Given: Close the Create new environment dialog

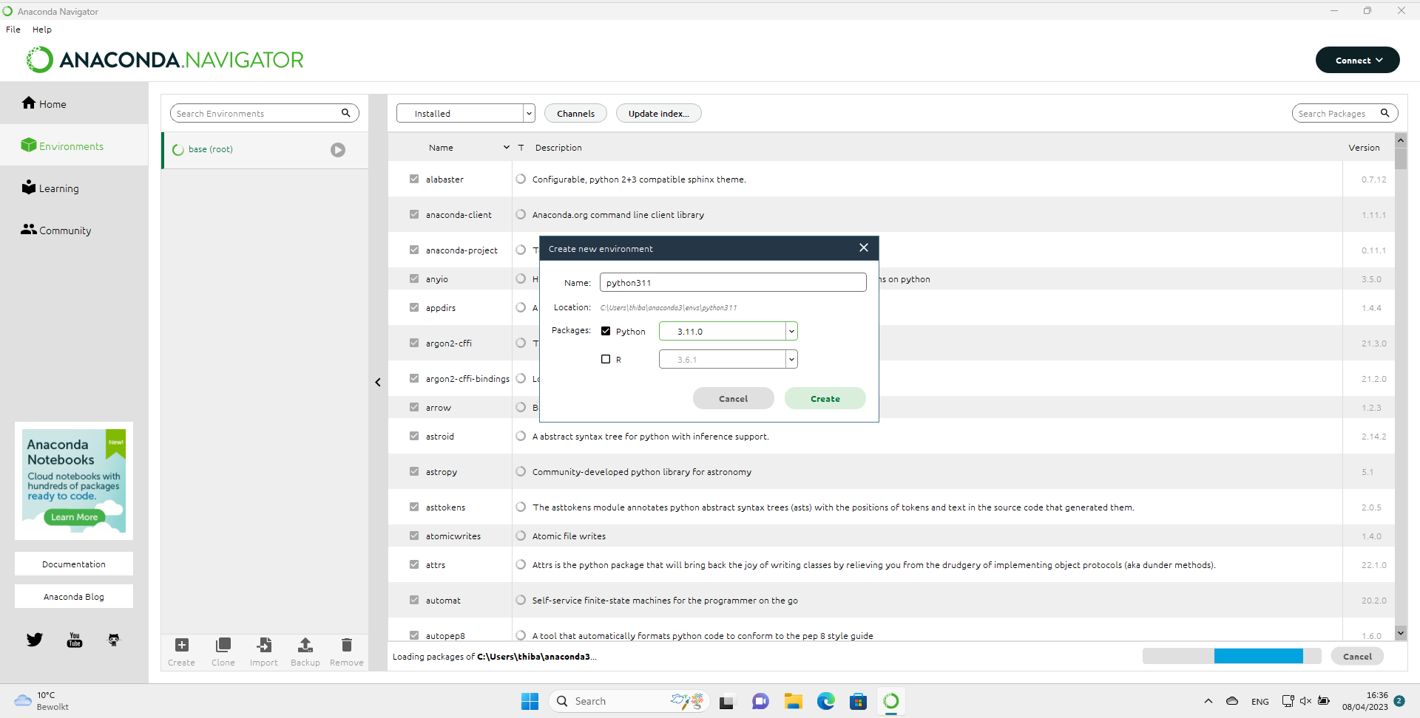Looking at the screenshot, I should pos(864,247).
